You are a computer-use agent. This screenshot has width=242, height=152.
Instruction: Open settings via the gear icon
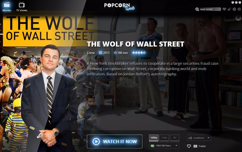click(x=234, y=9)
